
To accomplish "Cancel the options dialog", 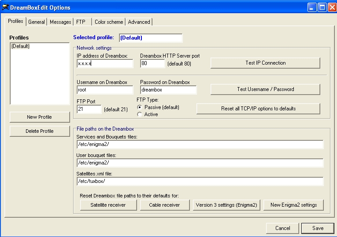I will click(282, 228).
